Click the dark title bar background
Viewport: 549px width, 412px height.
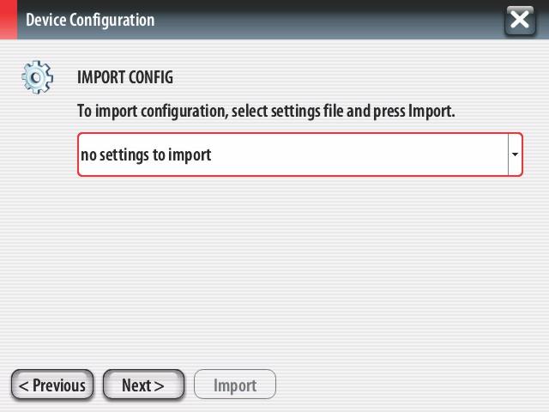click(329, 20)
